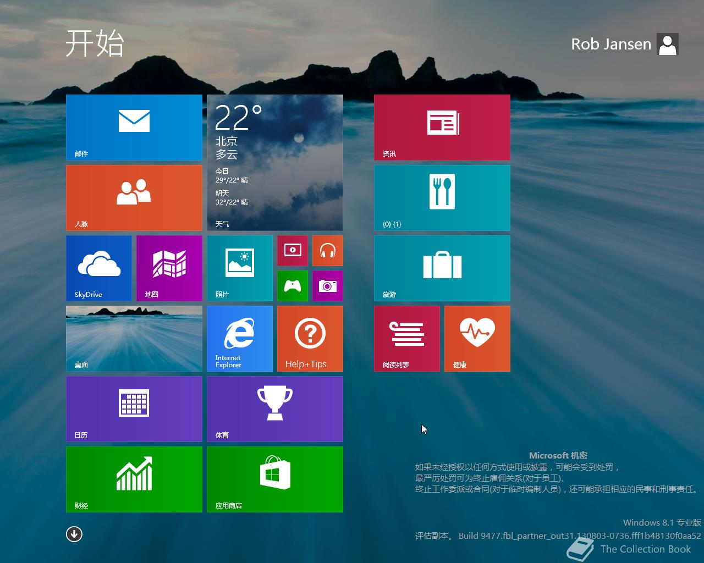Open the small Music headphones tile
This screenshot has width=704, height=563.
tap(328, 251)
